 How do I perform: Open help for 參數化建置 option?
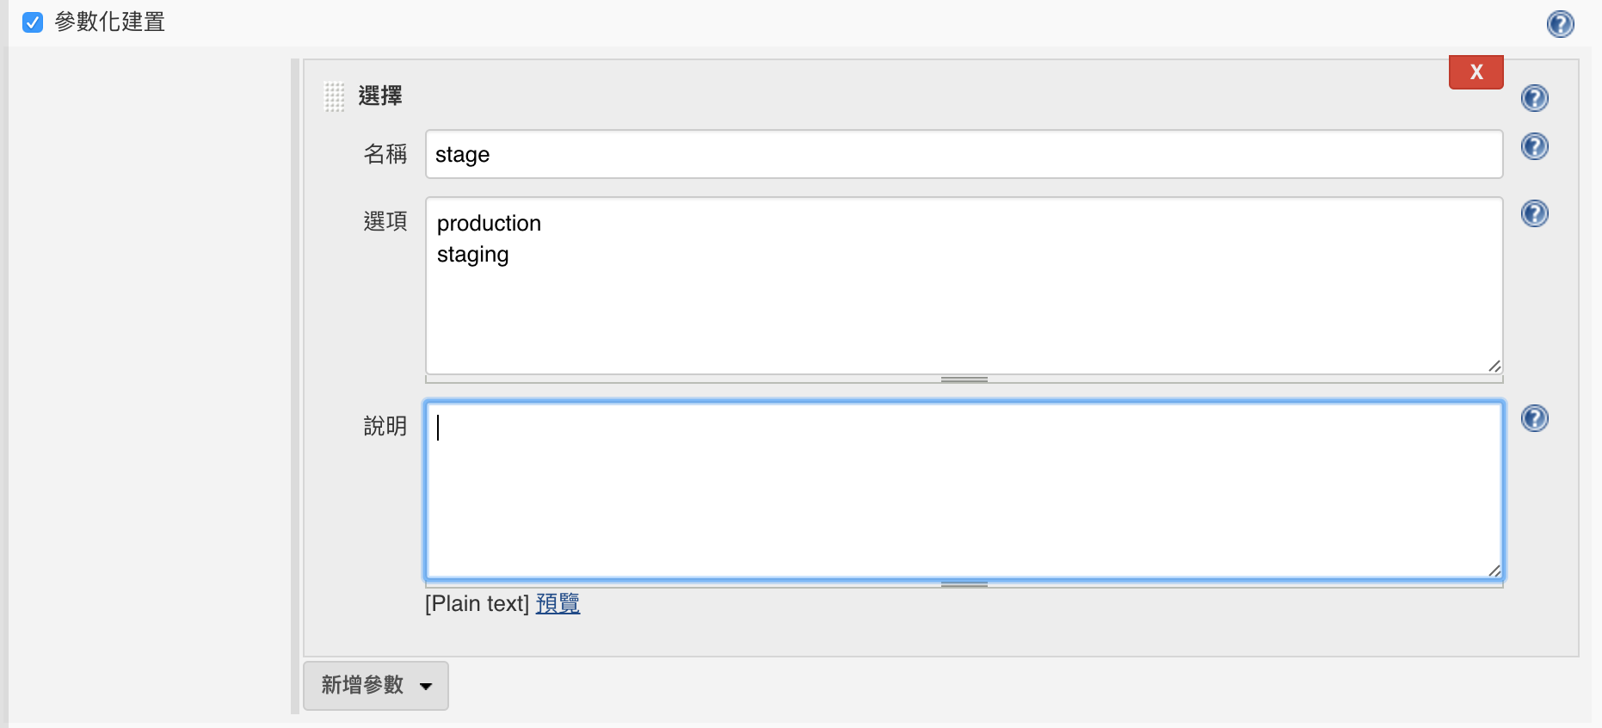coord(1560,23)
